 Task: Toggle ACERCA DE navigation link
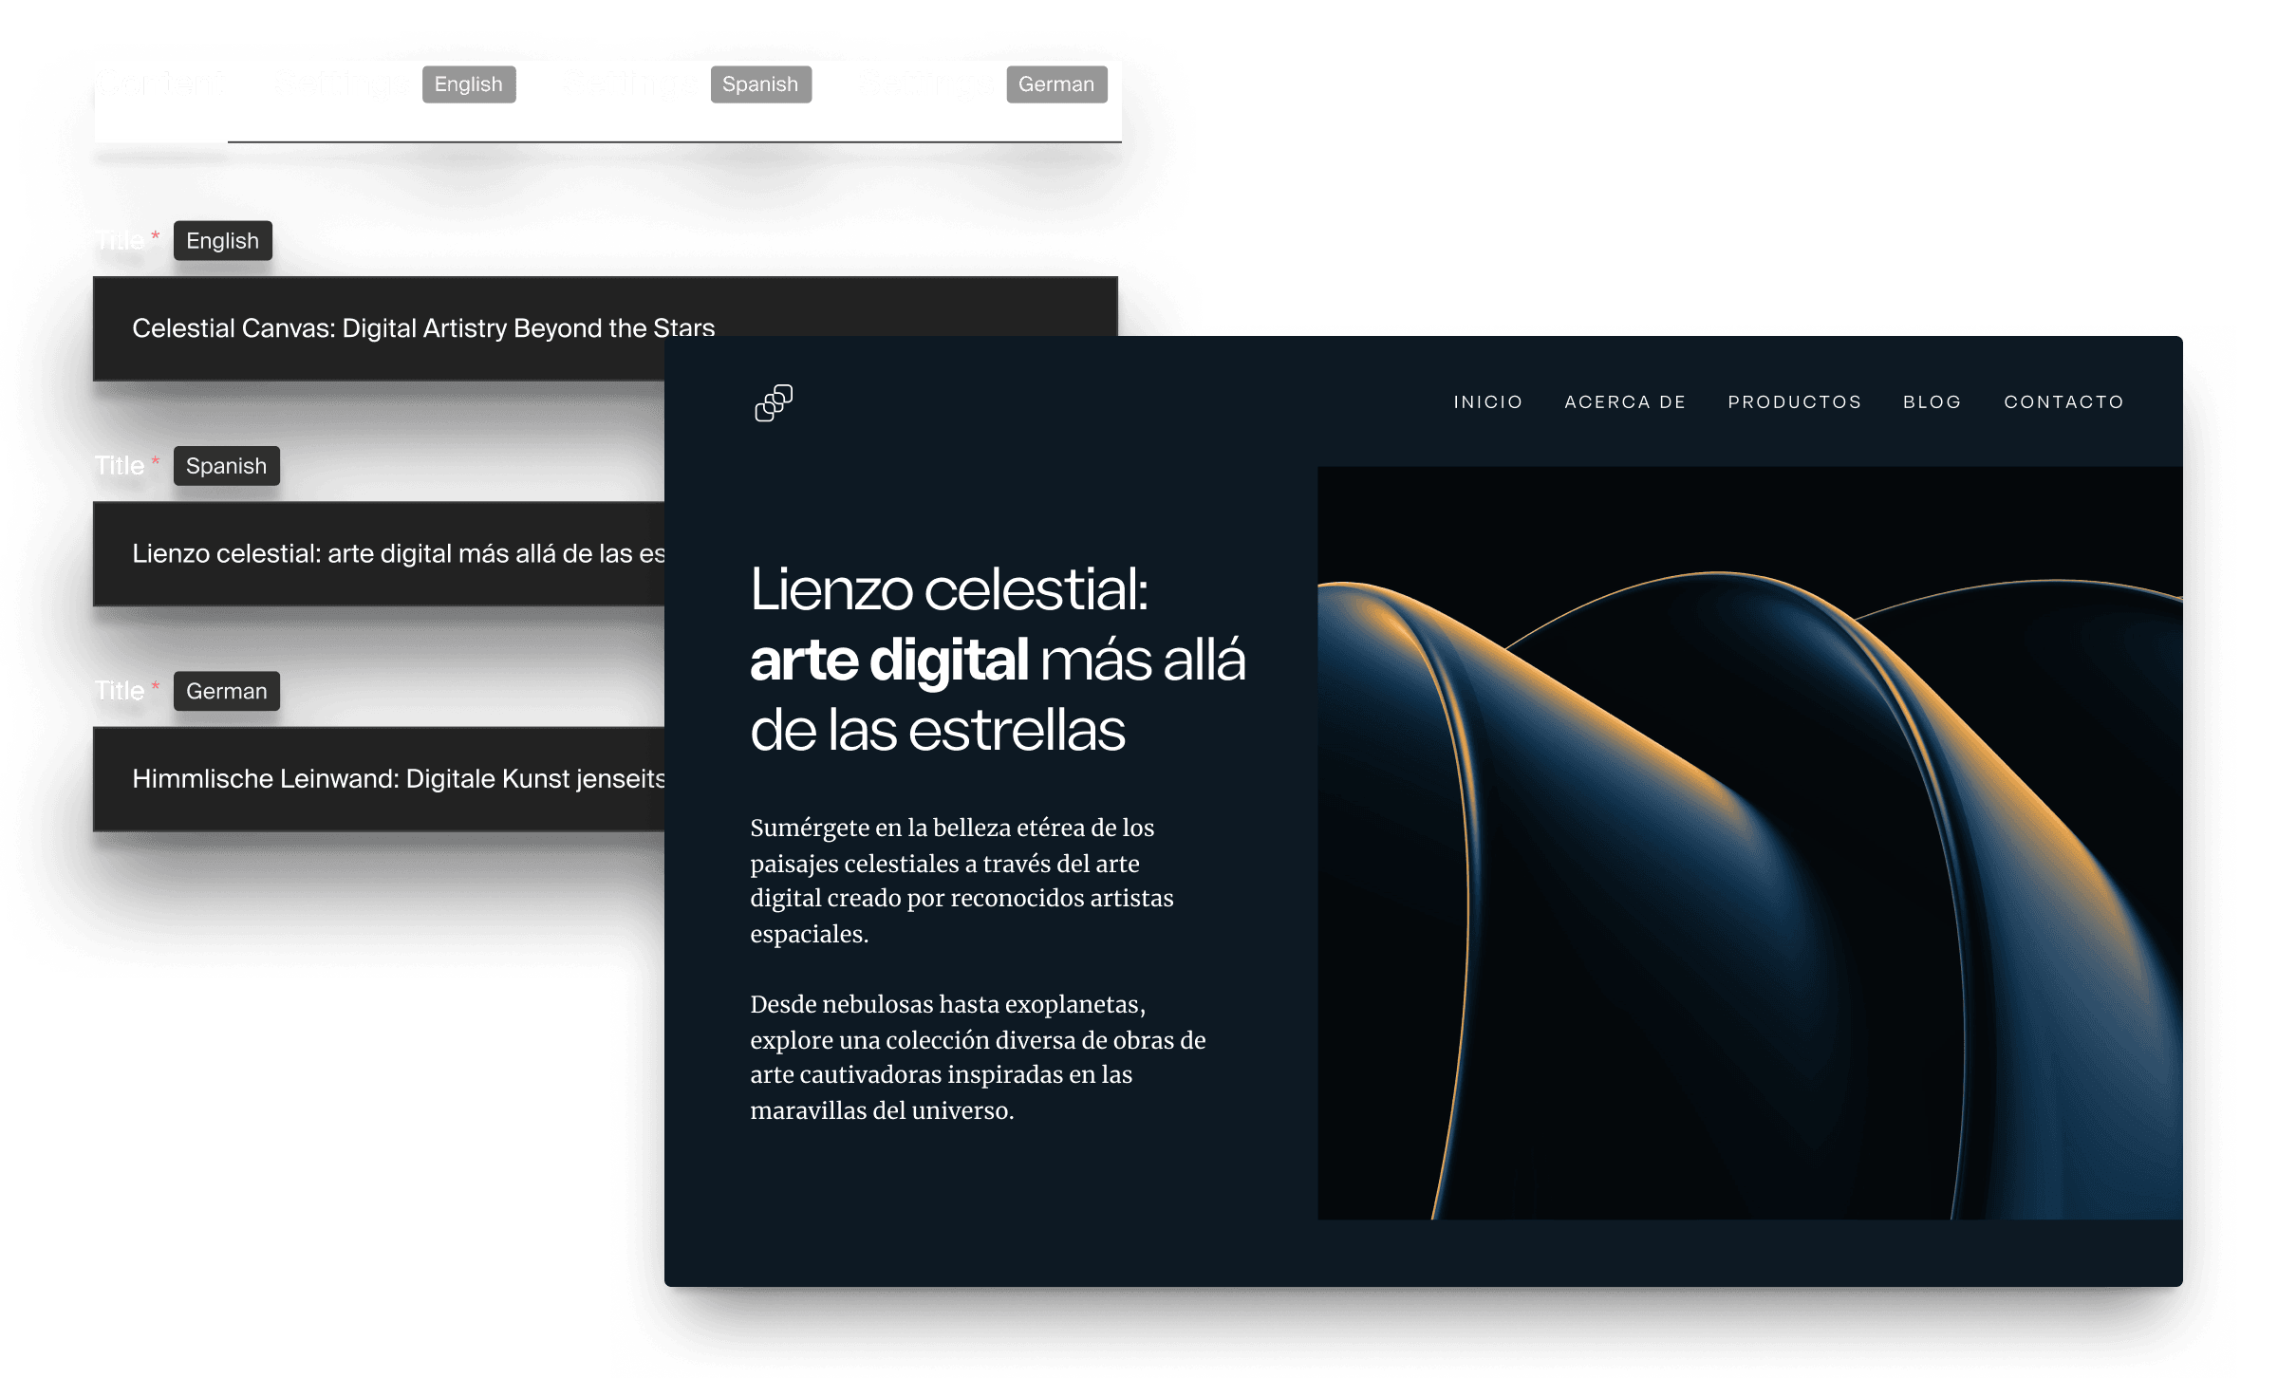point(1624,400)
